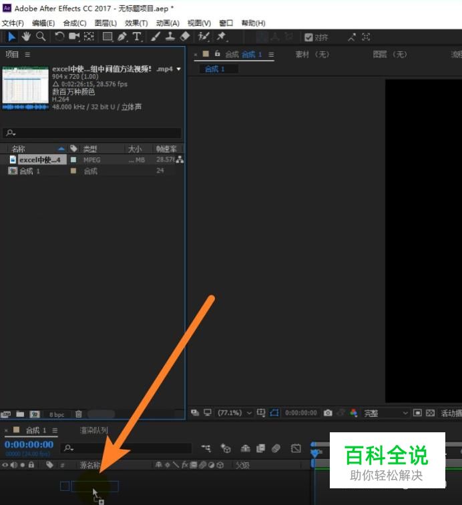Open the 动画(A) menu
This screenshot has width=462, height=505.
point(168,23)
